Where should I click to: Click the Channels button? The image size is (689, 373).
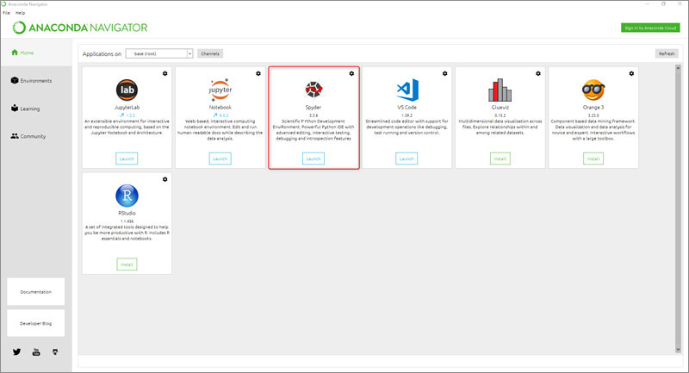210,53
